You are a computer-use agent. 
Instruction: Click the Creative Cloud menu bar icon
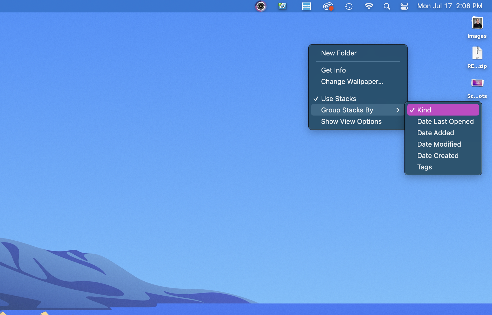[x=328, y=6]
